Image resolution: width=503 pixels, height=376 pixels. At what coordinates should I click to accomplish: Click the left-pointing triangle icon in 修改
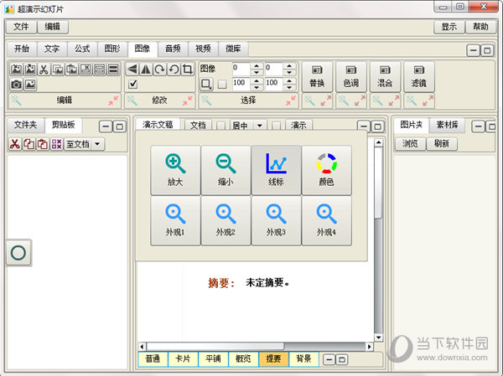(132, 69)
